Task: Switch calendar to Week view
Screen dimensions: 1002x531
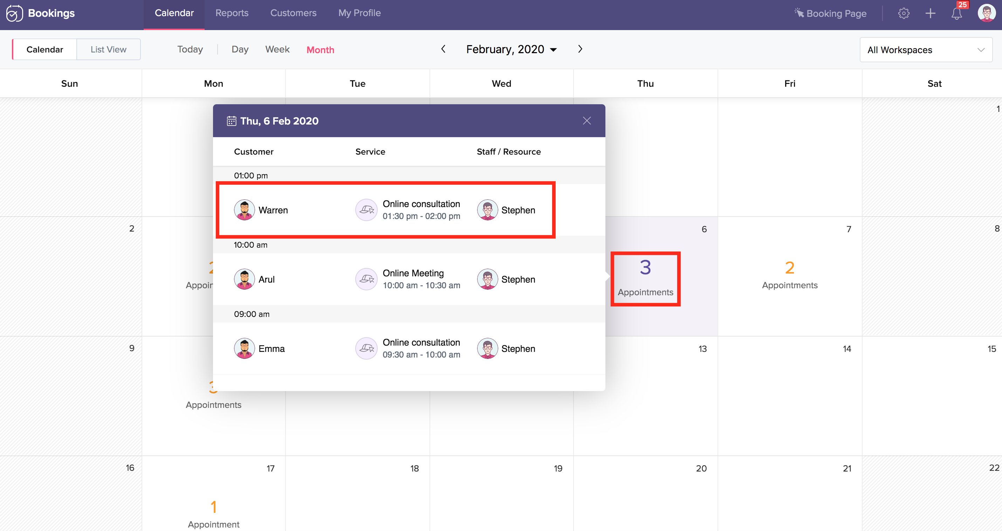Action: 277,49
